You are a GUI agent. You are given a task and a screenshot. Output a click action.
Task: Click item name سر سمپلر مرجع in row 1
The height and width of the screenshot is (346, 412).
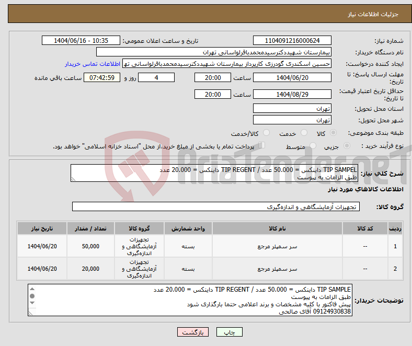277,246
